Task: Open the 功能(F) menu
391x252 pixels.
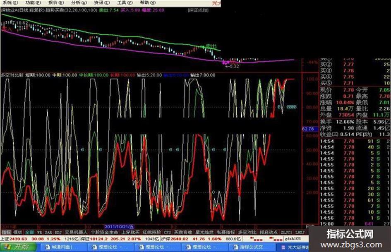Action: pyautogui.click(x=33, y=3)
